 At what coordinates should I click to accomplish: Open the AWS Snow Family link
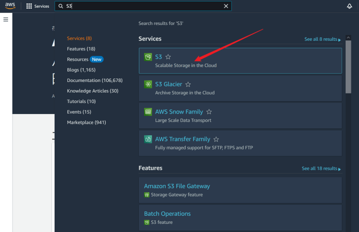pos(179,112)
